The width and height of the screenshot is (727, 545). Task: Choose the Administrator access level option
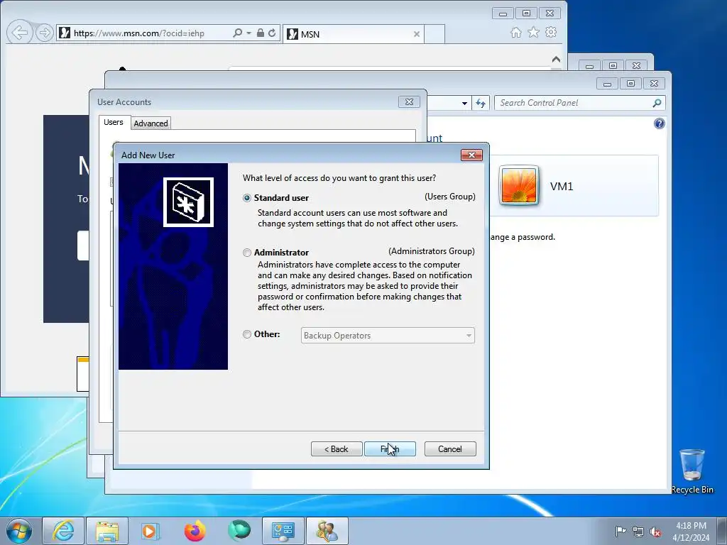coord(247,253)
